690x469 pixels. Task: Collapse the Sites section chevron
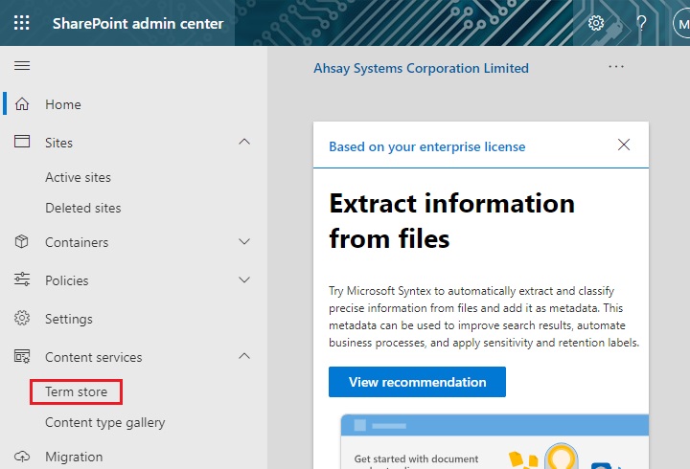pyautogui.click(x=244, y=143)
